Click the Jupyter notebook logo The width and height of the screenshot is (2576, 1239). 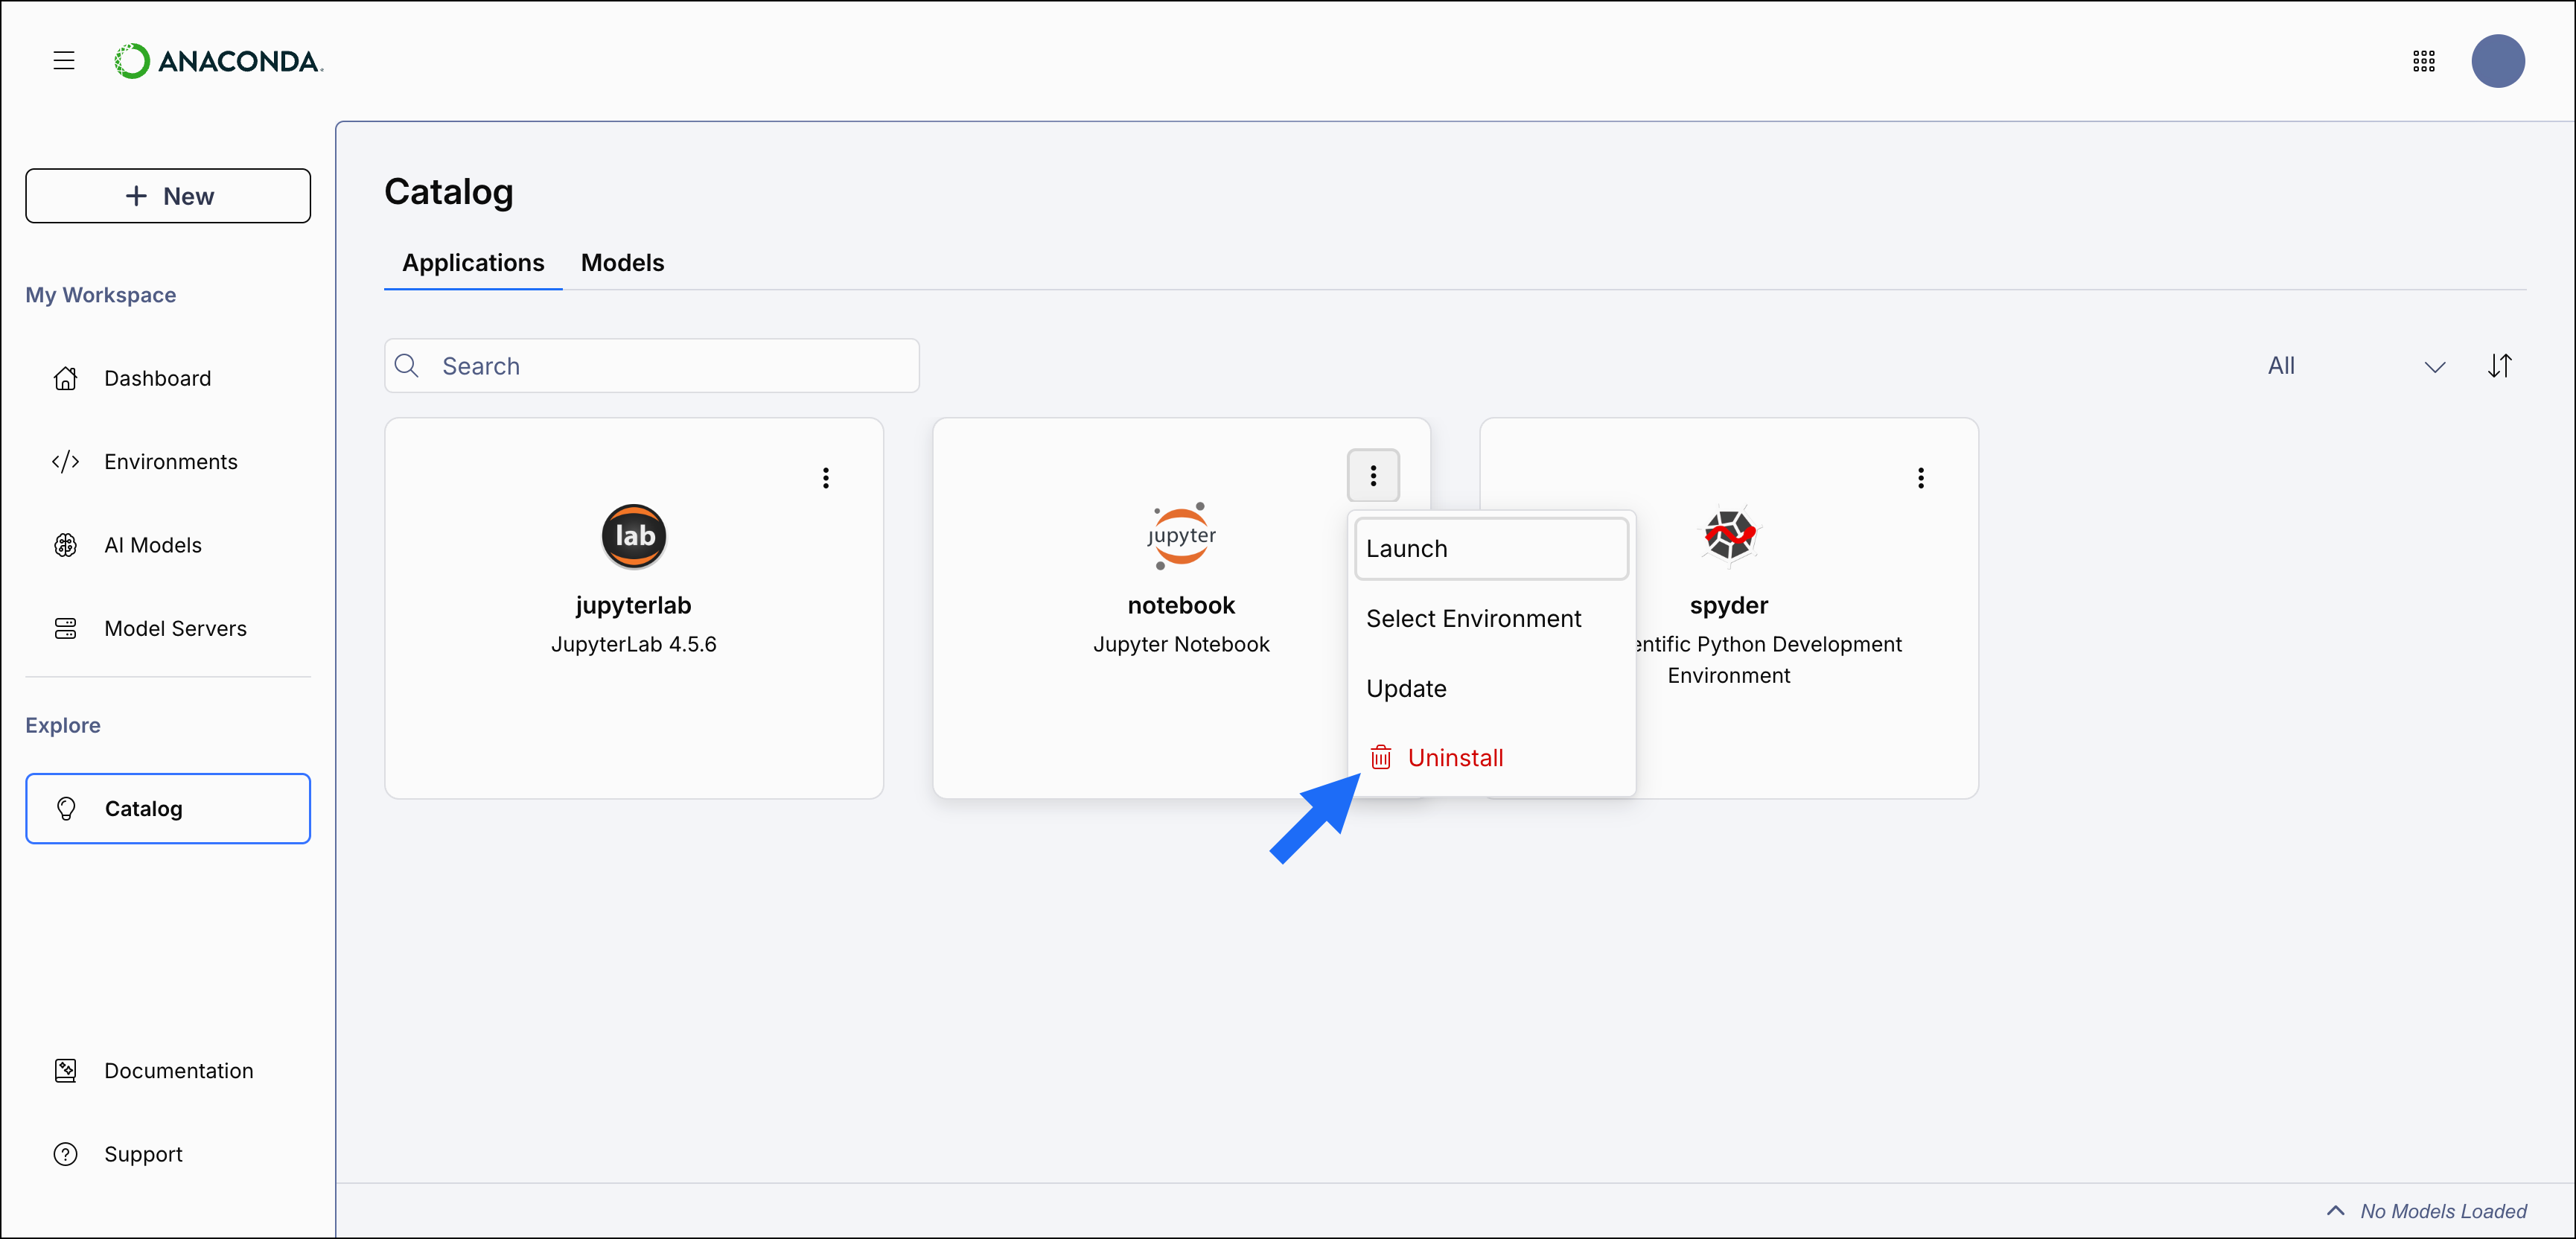(x=1181, y=536)
